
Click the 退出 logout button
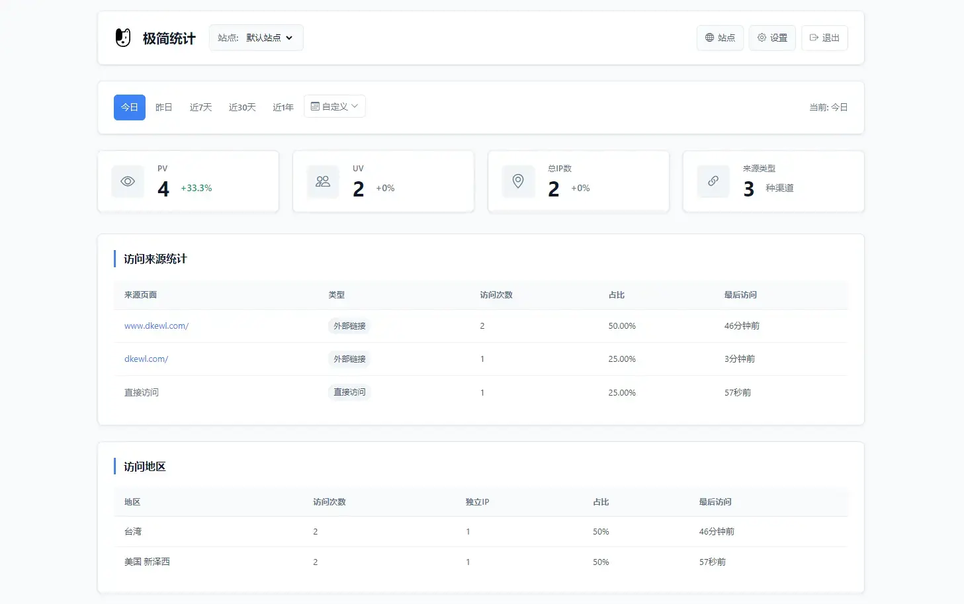click(x=824, y=38)
